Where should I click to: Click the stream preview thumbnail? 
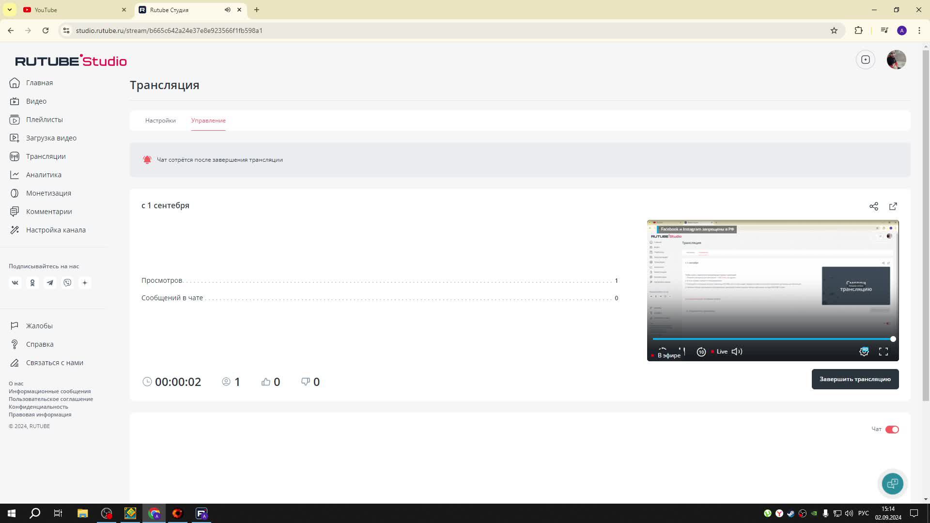pyautogui.click(x=773, y=290)
